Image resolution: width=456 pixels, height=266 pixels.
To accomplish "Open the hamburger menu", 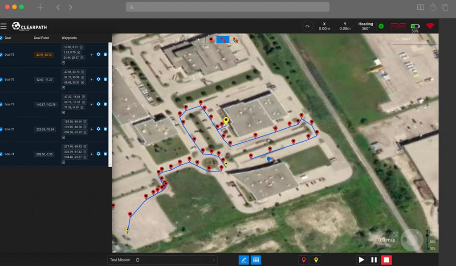I will [4, 26].
